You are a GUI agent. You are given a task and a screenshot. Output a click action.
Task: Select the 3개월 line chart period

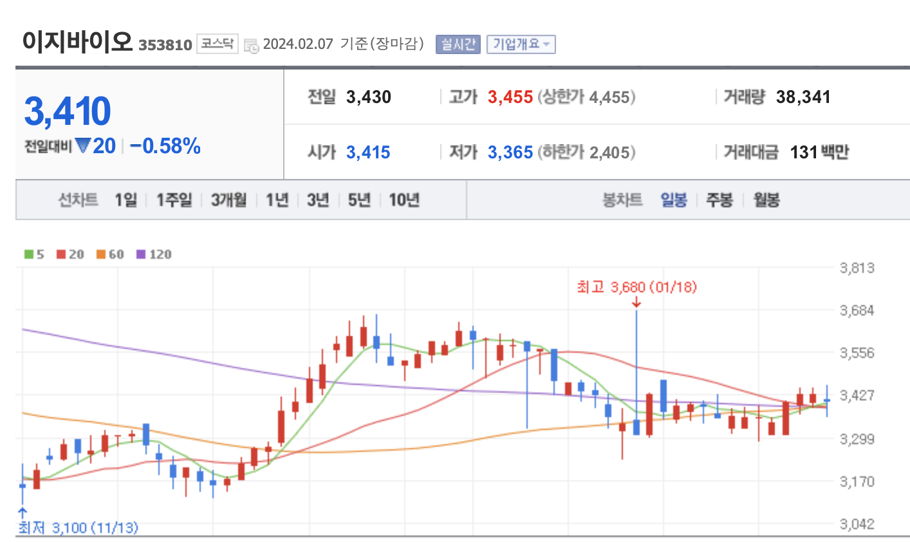(x=229, y=200)
